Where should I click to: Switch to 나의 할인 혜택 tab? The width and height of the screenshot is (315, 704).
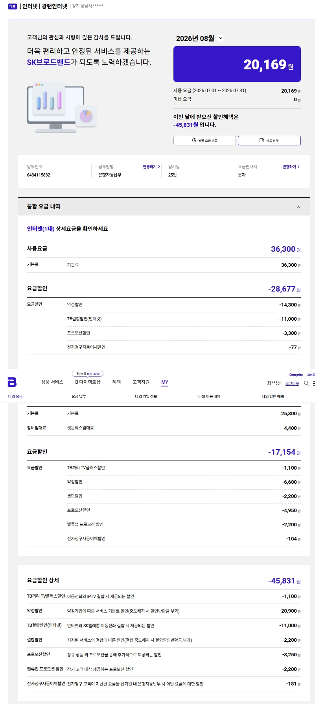(273, 396)
